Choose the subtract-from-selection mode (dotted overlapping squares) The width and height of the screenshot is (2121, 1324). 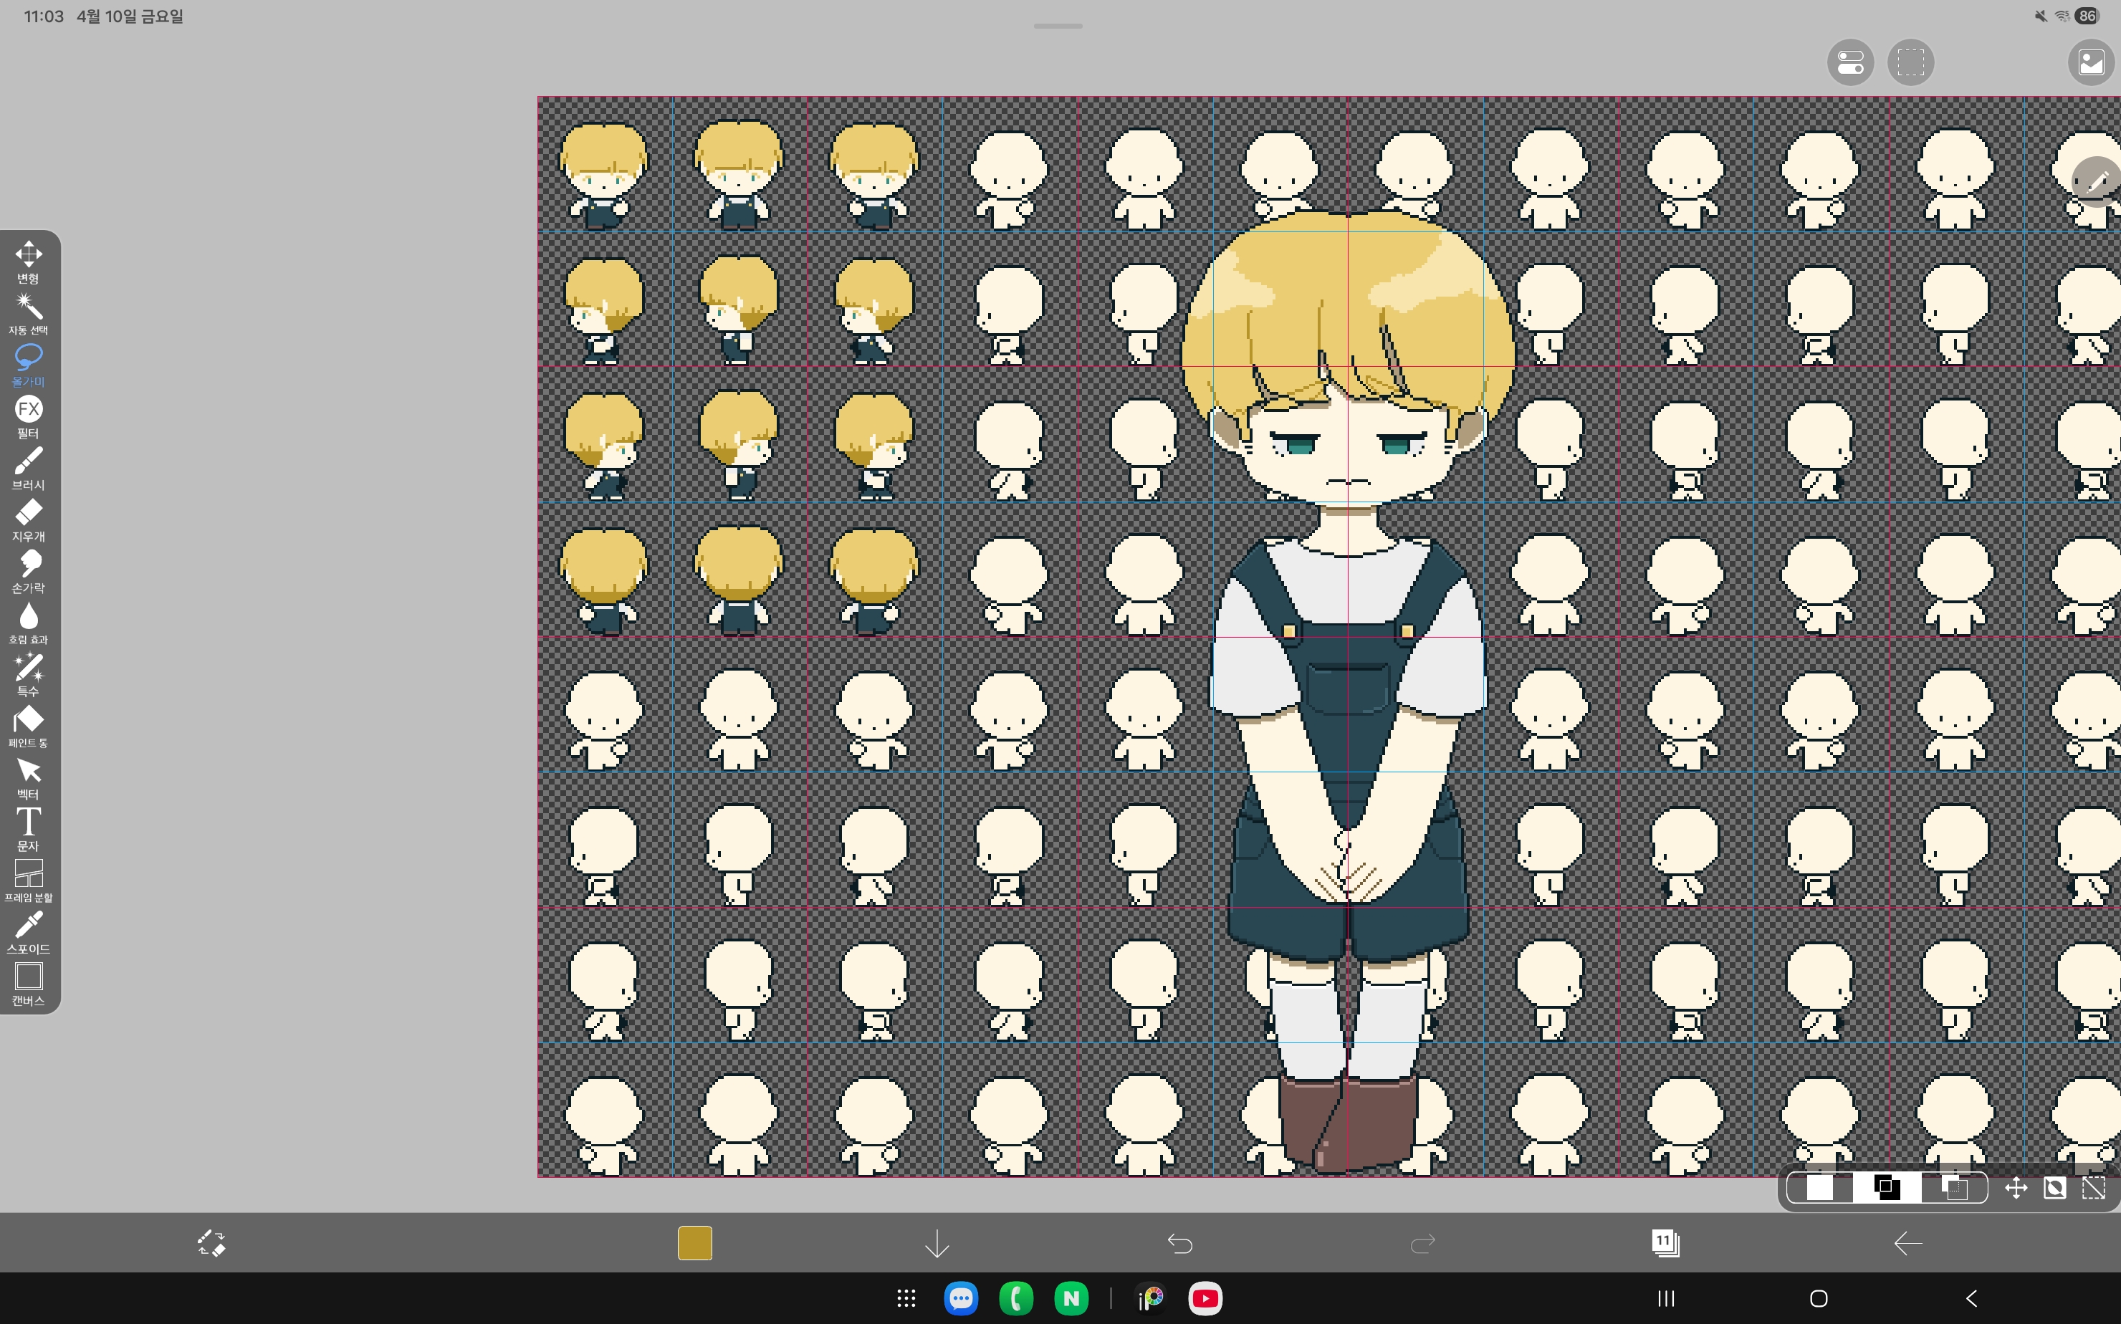tap(1955, 1189)
